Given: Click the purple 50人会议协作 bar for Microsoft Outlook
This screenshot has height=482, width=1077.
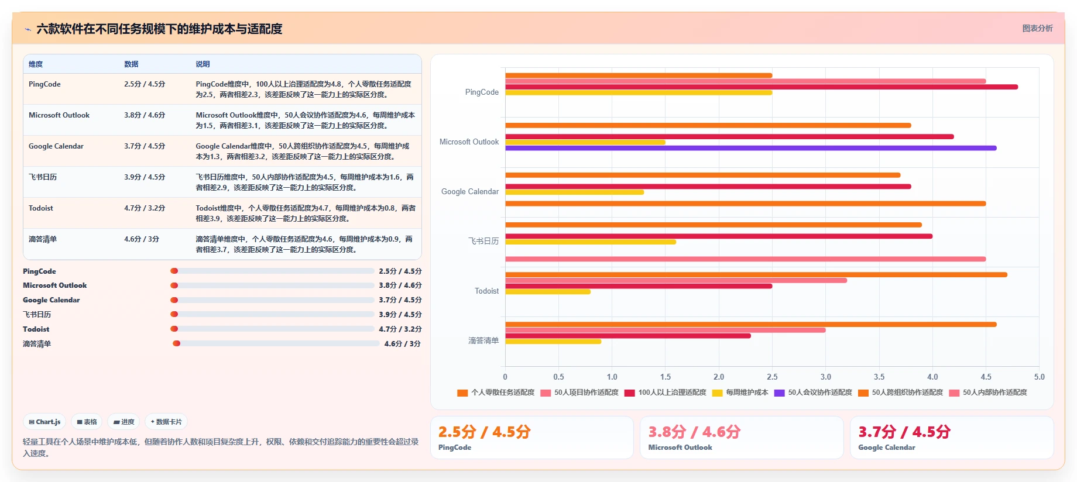Looking at the screenshot, I should [751, 148].
